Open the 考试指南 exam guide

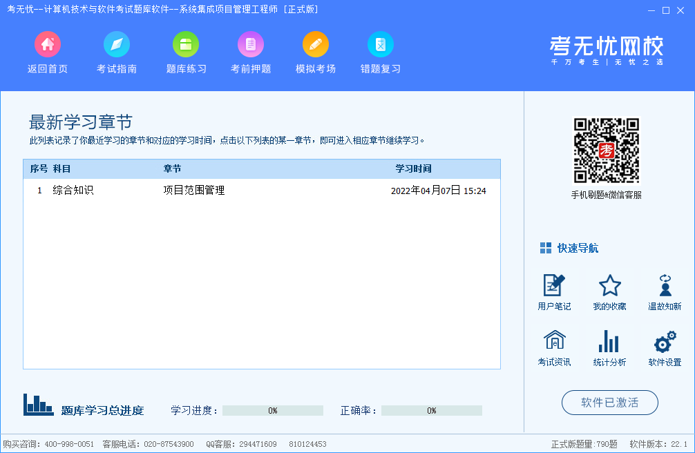click(x=117, y=45)
